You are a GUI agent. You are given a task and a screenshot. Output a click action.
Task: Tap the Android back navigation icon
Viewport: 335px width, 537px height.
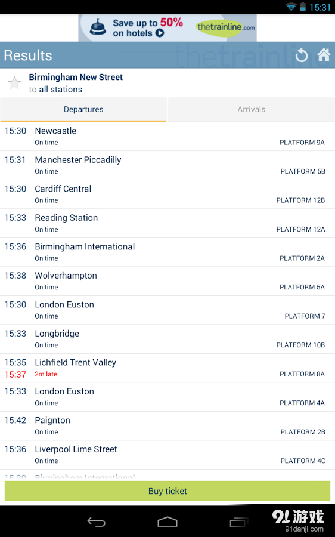point(96,521)
